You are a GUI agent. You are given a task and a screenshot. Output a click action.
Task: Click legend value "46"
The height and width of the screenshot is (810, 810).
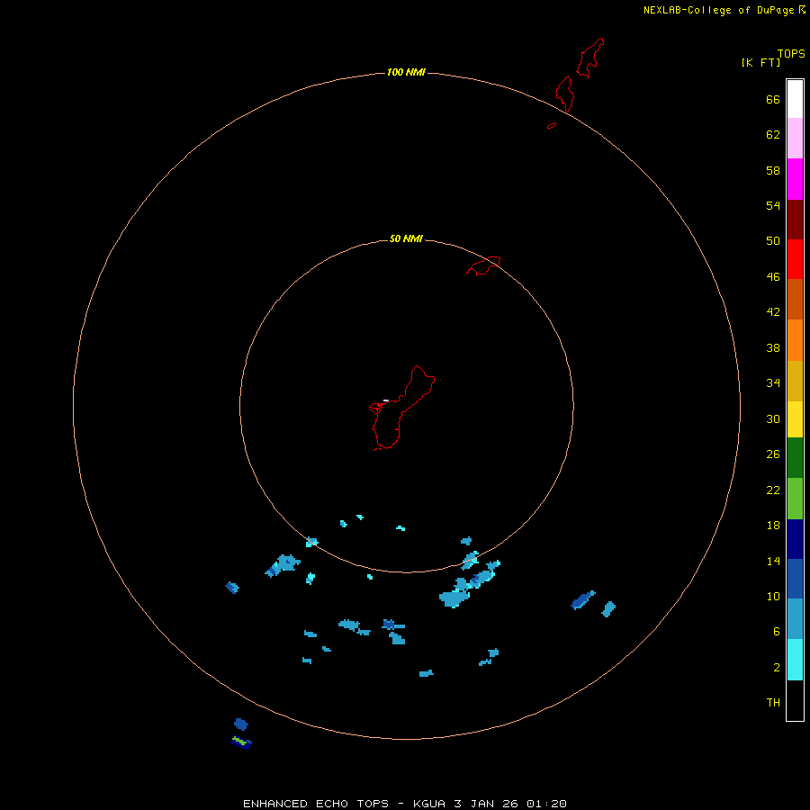tap(773, 276)
